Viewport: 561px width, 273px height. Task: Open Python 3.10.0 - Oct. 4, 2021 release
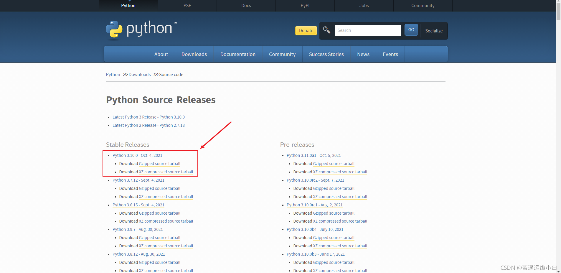[x=137, y=155]
